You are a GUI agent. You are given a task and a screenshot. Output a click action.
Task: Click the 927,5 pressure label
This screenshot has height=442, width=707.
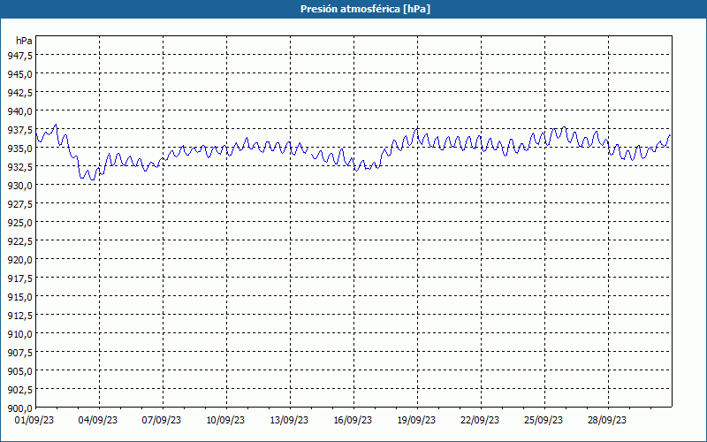19,204
